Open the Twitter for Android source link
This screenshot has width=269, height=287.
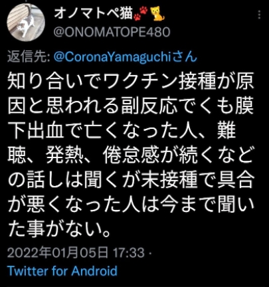pyautogui.click(x=62, y=270)
